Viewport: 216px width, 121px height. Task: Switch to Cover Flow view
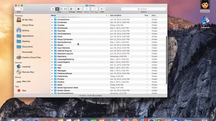tap(65, 9)
